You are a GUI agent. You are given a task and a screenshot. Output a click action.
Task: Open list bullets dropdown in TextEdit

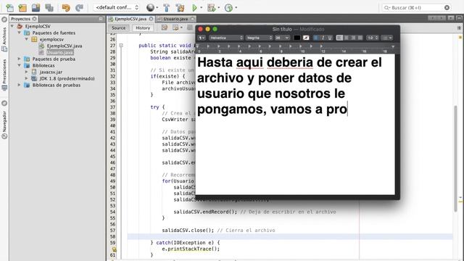[x=387, y=38]
